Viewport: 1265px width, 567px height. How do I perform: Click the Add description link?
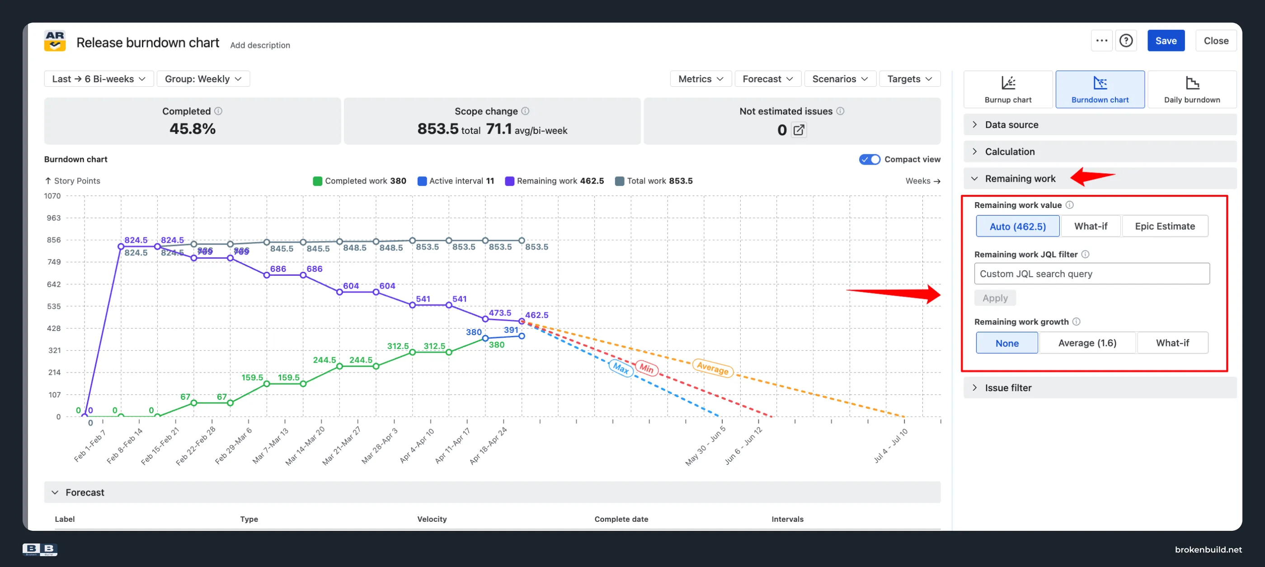[x=260, y=45]
